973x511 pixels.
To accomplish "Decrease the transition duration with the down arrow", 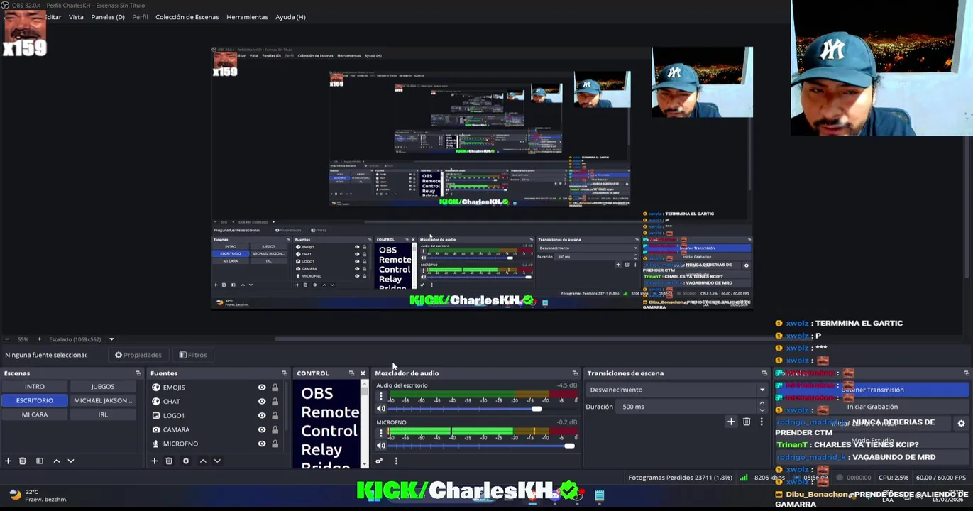I will 762,410.
